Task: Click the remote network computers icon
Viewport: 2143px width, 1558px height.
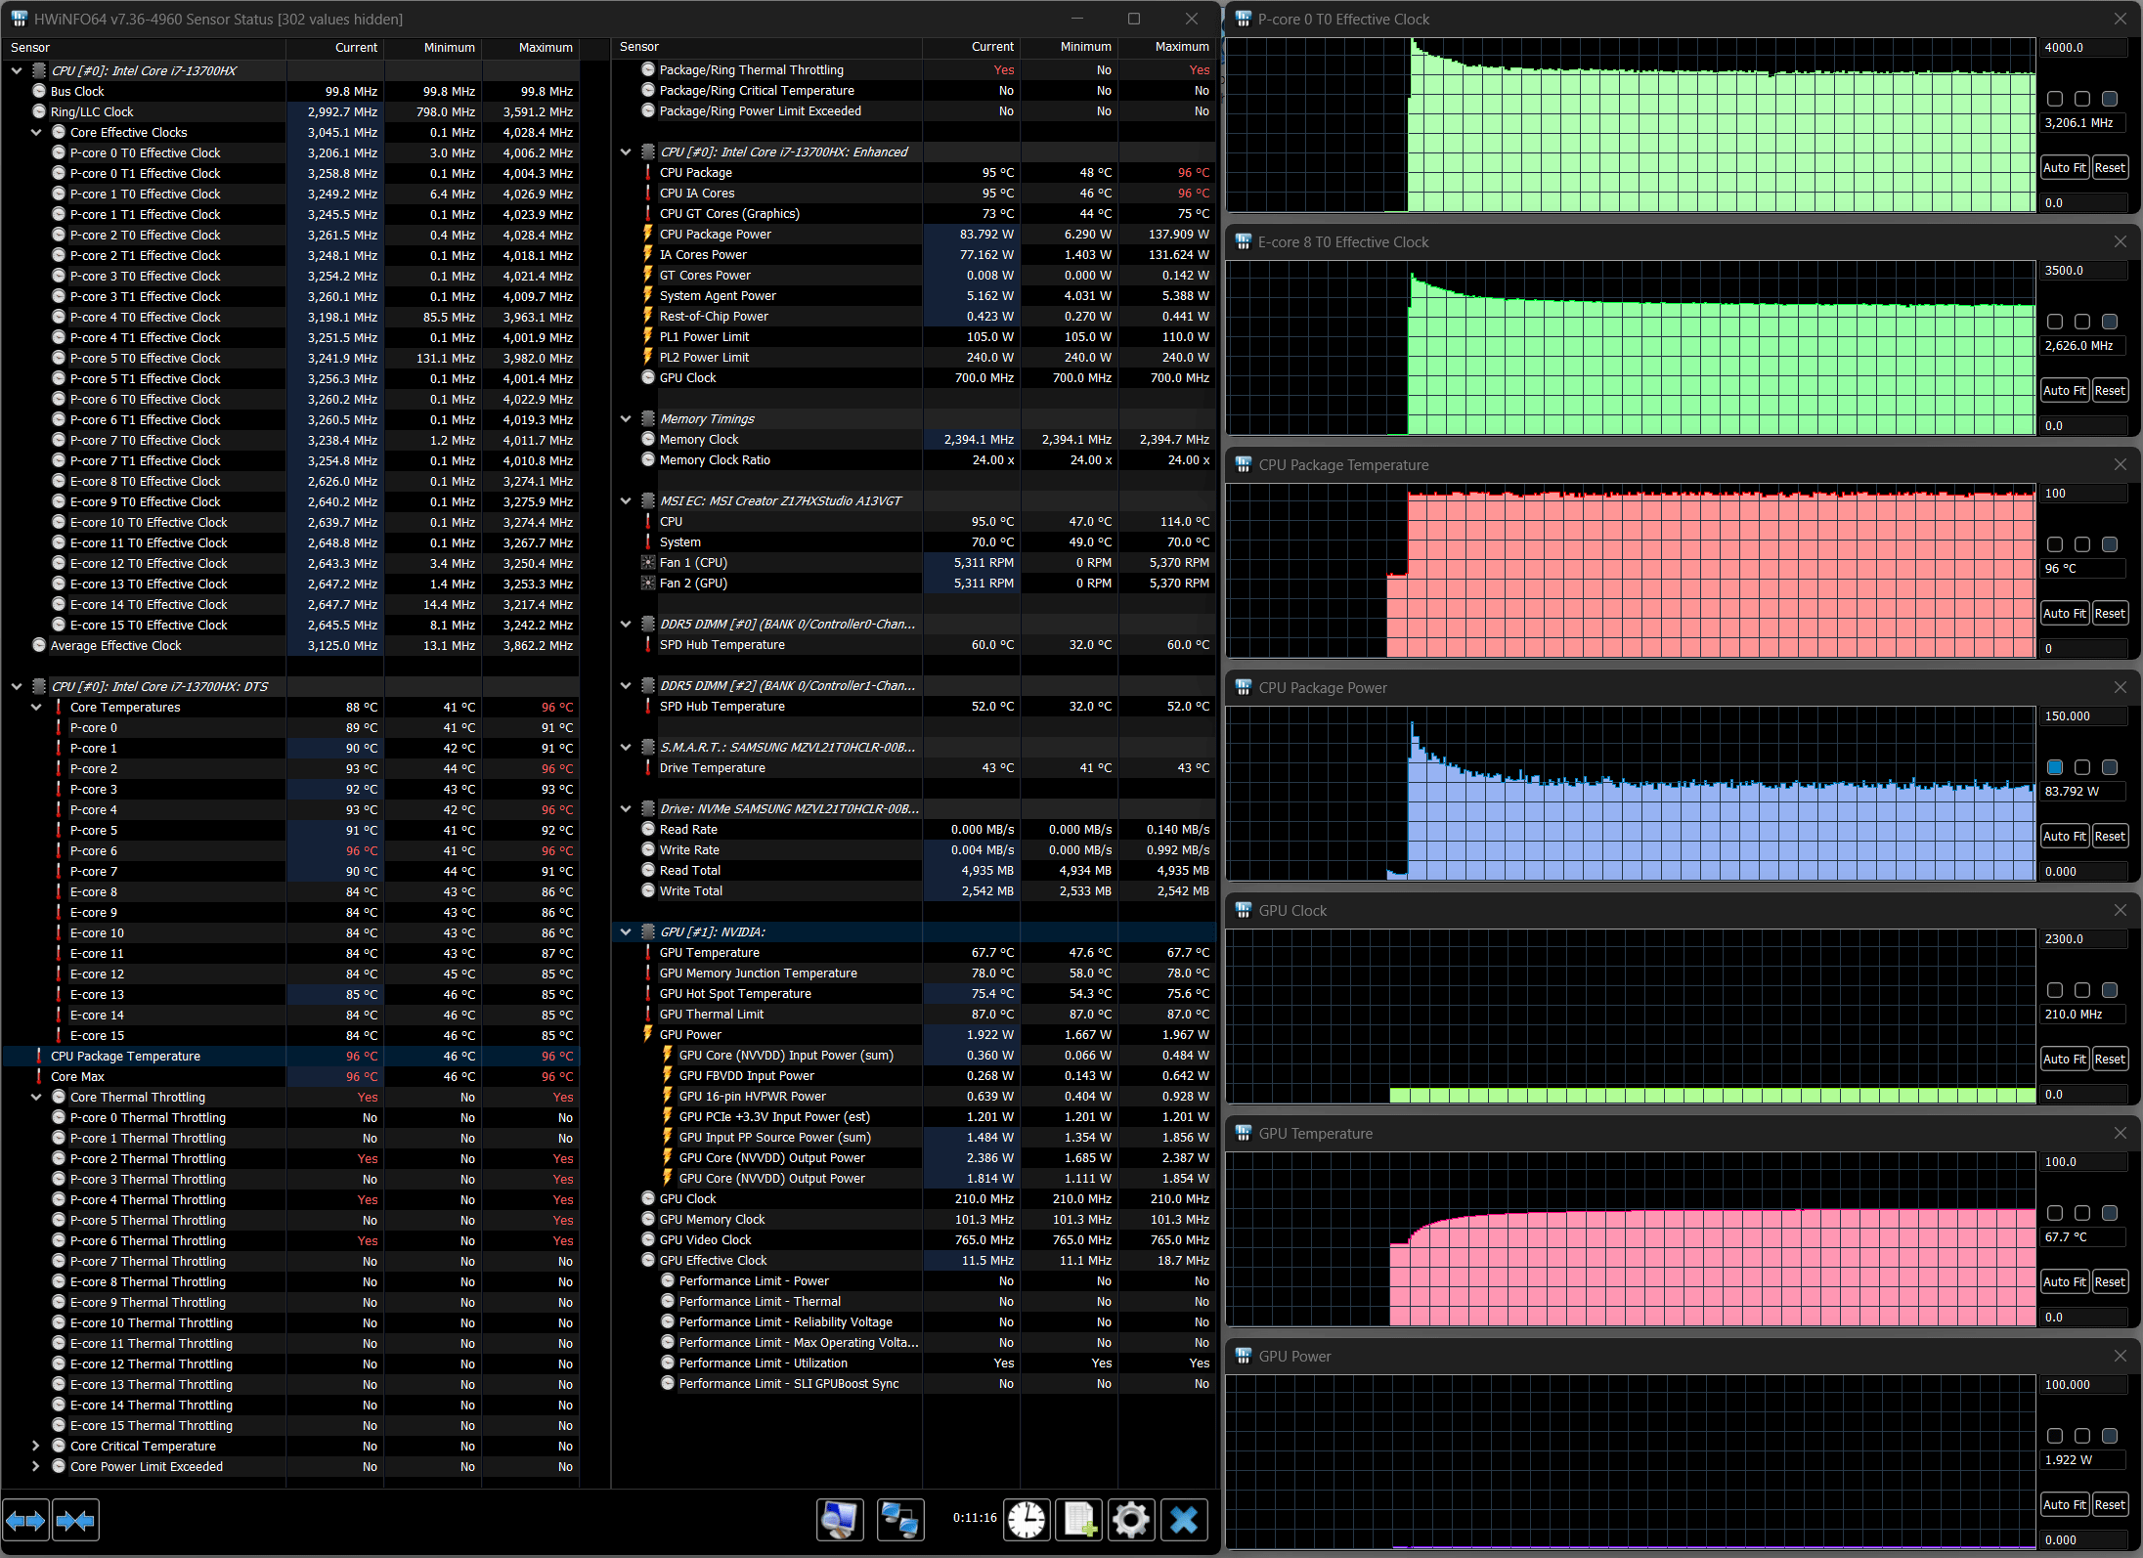Action: (899, 1520)
